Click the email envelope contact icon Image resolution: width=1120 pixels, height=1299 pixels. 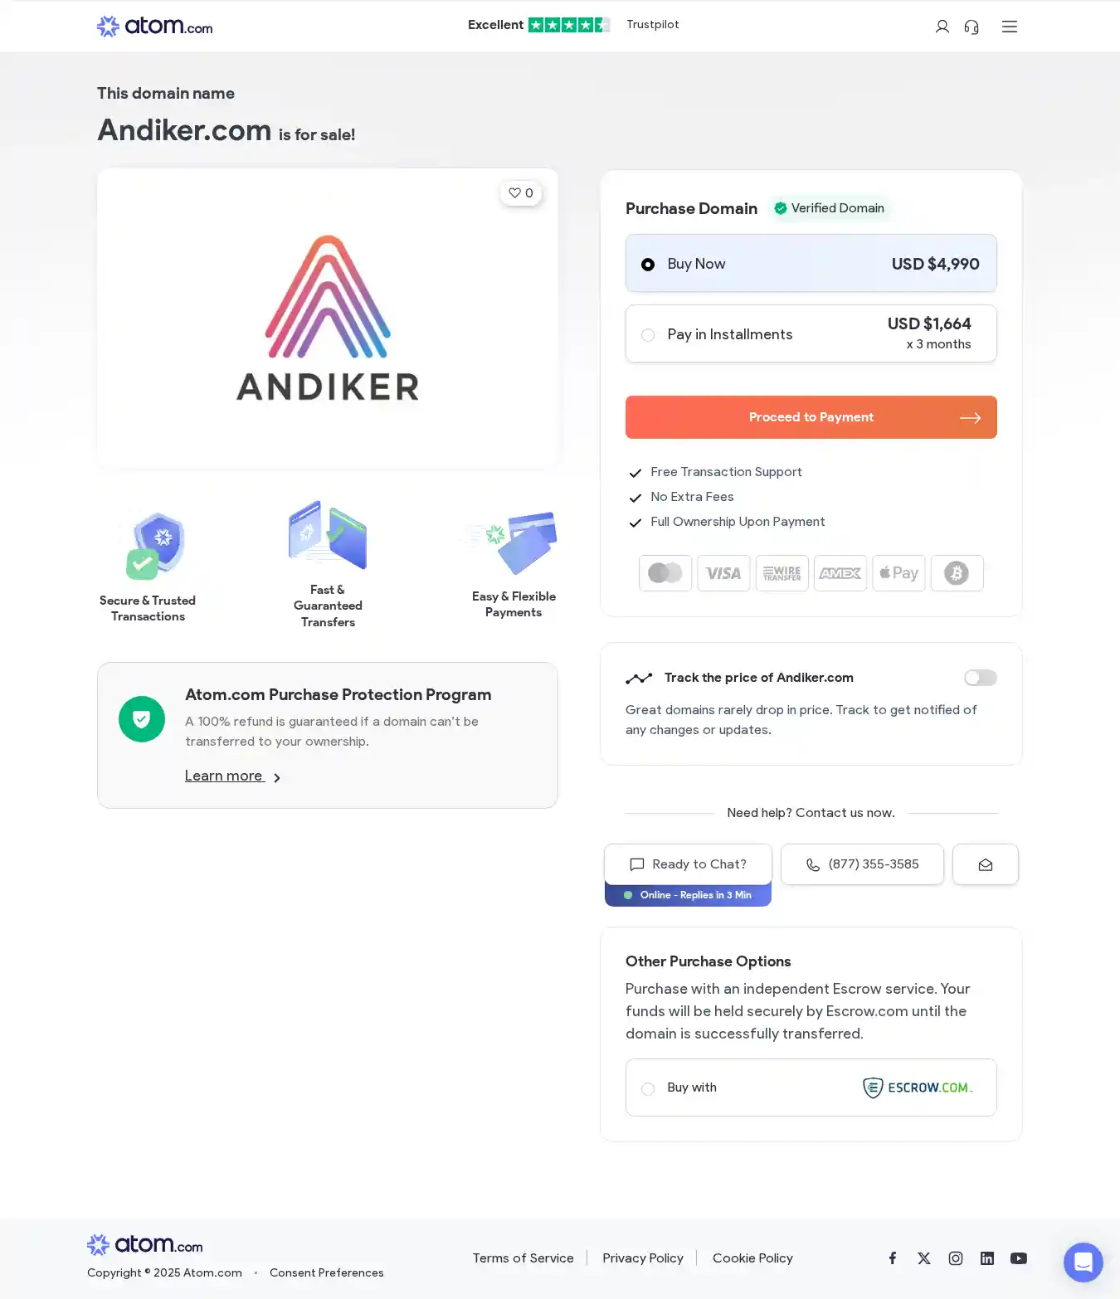point(985,864)
